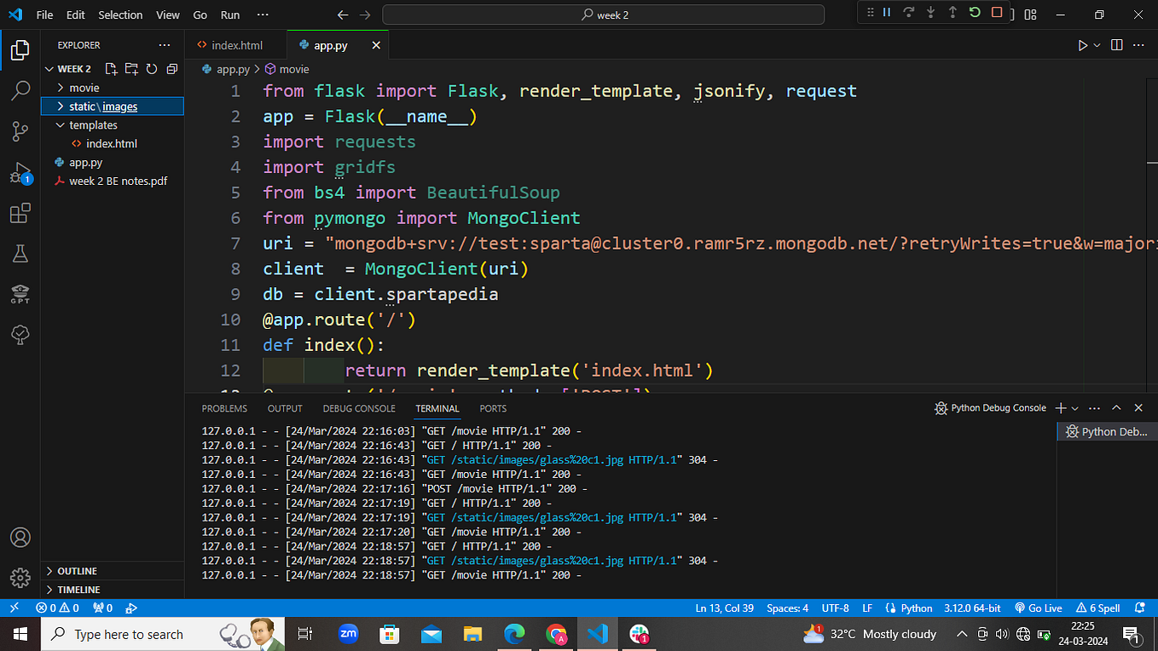Open the View menu
1158x651 pixels.
click(x=167, y=14)
